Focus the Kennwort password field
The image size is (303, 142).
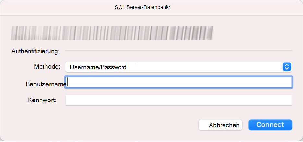click(178, 100)
